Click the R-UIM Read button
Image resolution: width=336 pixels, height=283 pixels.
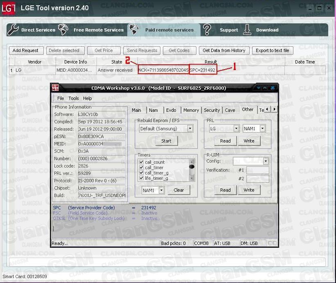click(226, 190)
